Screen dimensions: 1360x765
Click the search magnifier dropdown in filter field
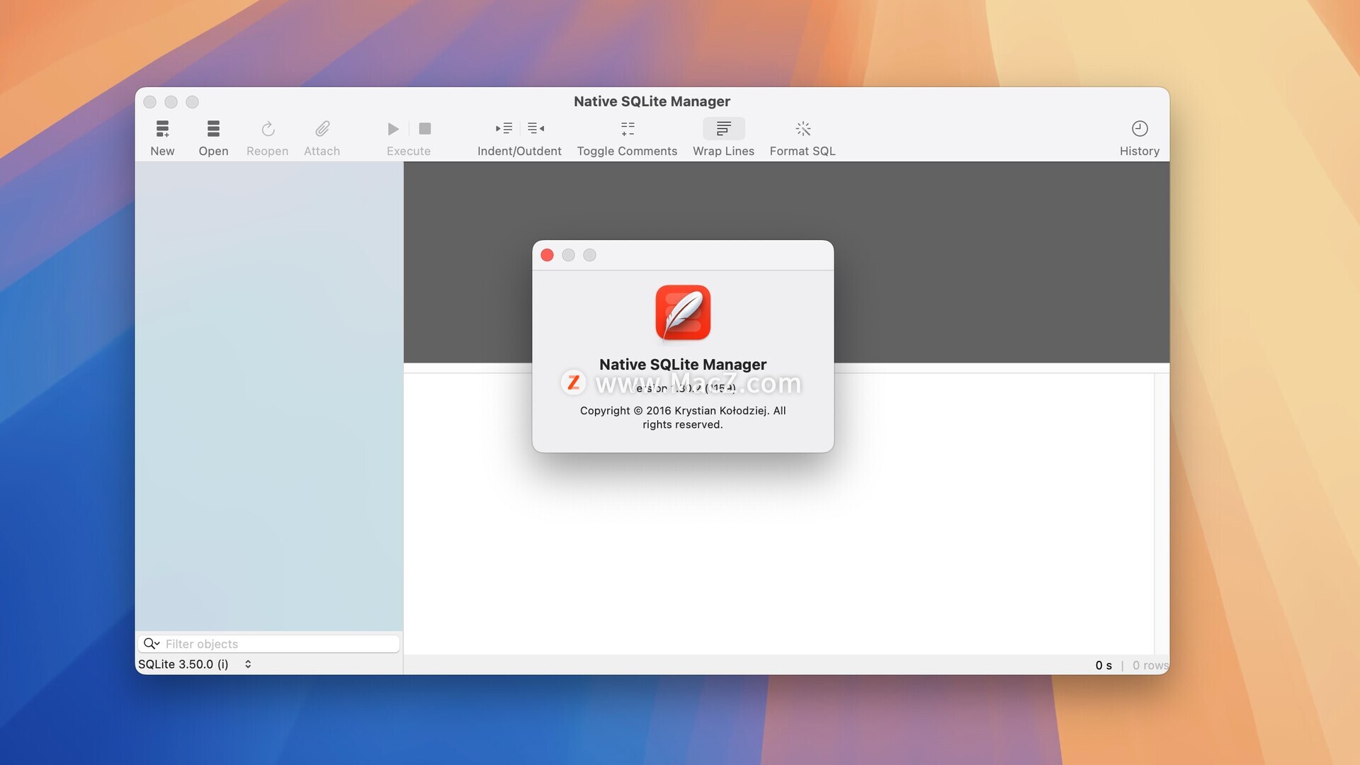point(152,643)
